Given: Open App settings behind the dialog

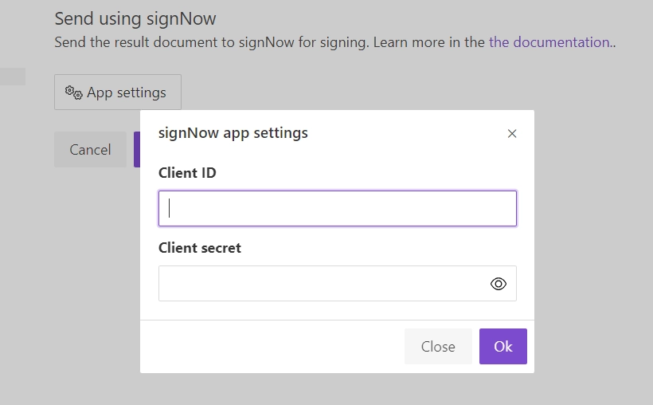Looking at the screenshot, I should 118,92.
